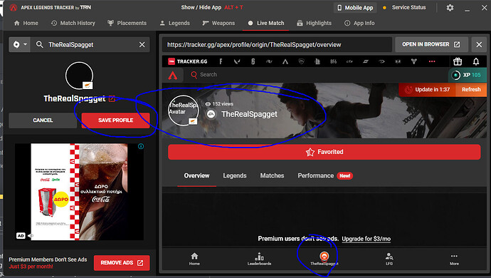Open profile link icon next to TheRealSpagget name

point(112,99)
